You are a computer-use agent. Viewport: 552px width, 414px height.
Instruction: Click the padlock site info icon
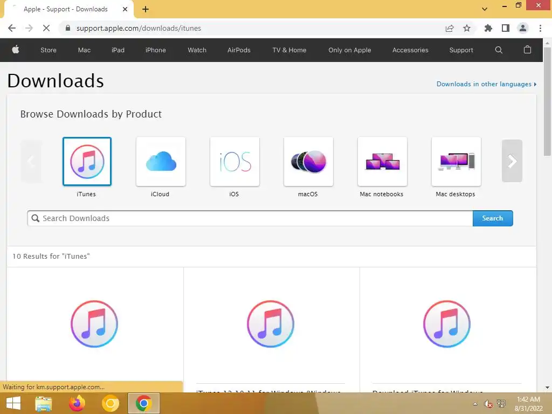pos(68,28)
